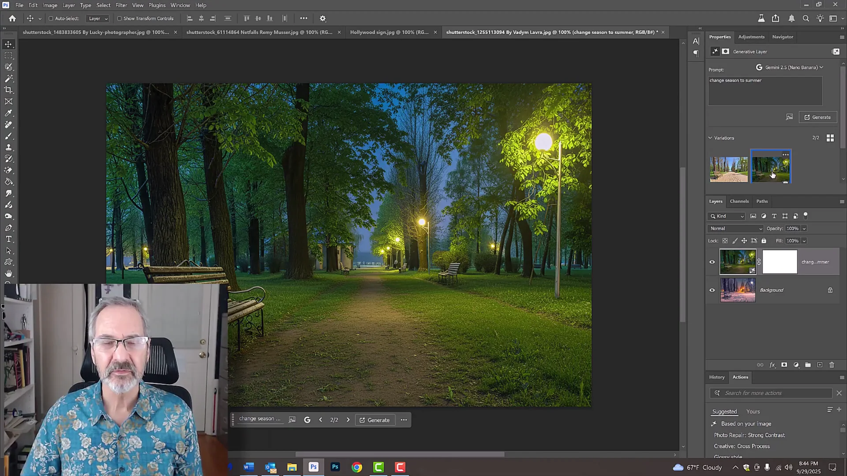
Task: Open the fx layer styles menu
Action: 772,365
